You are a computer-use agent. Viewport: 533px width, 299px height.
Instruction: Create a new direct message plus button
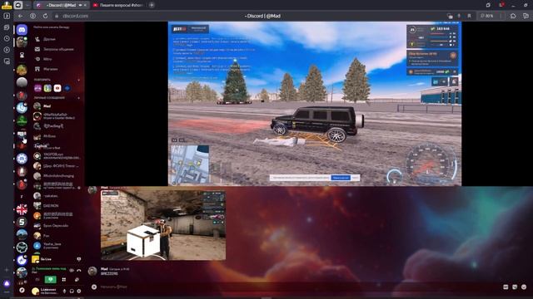(79, 98)
